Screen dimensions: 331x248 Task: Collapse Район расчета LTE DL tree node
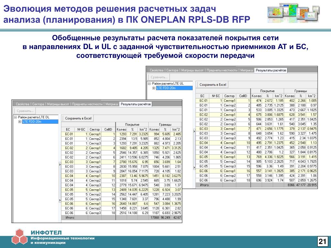(x=15, y=117)
